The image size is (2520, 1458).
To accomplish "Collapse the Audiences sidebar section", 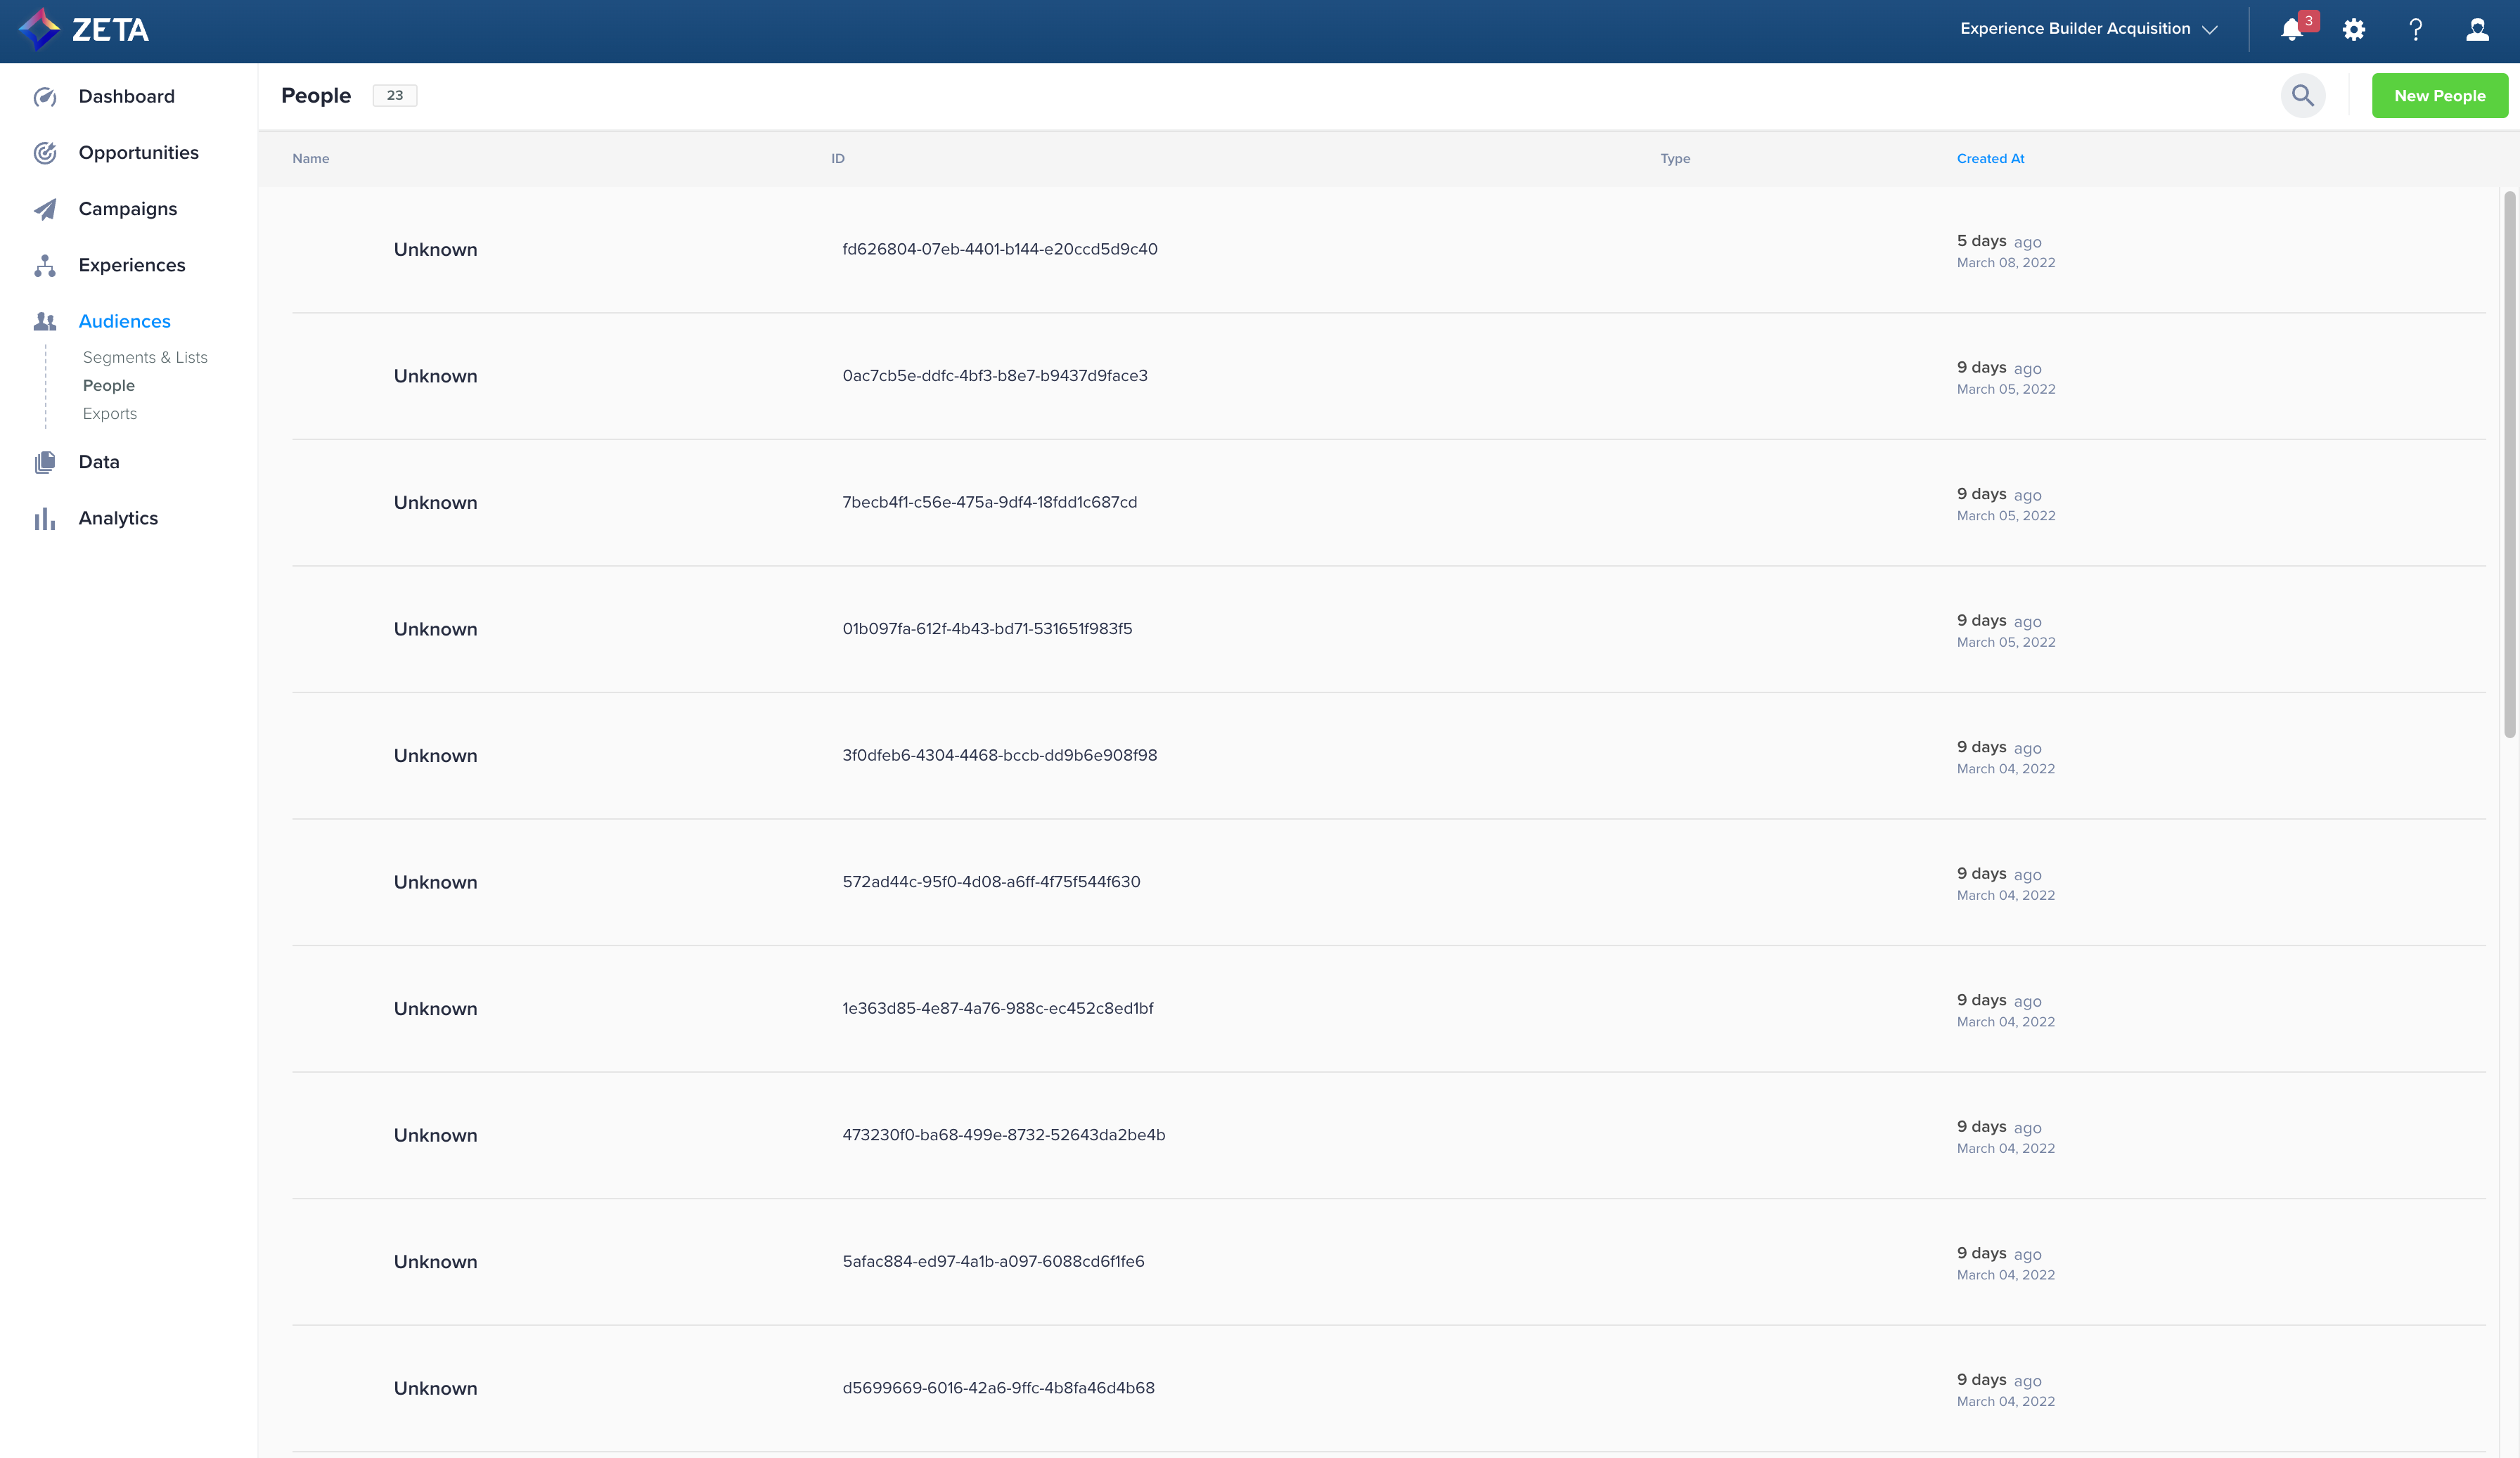I will click(x=124, y=321).
